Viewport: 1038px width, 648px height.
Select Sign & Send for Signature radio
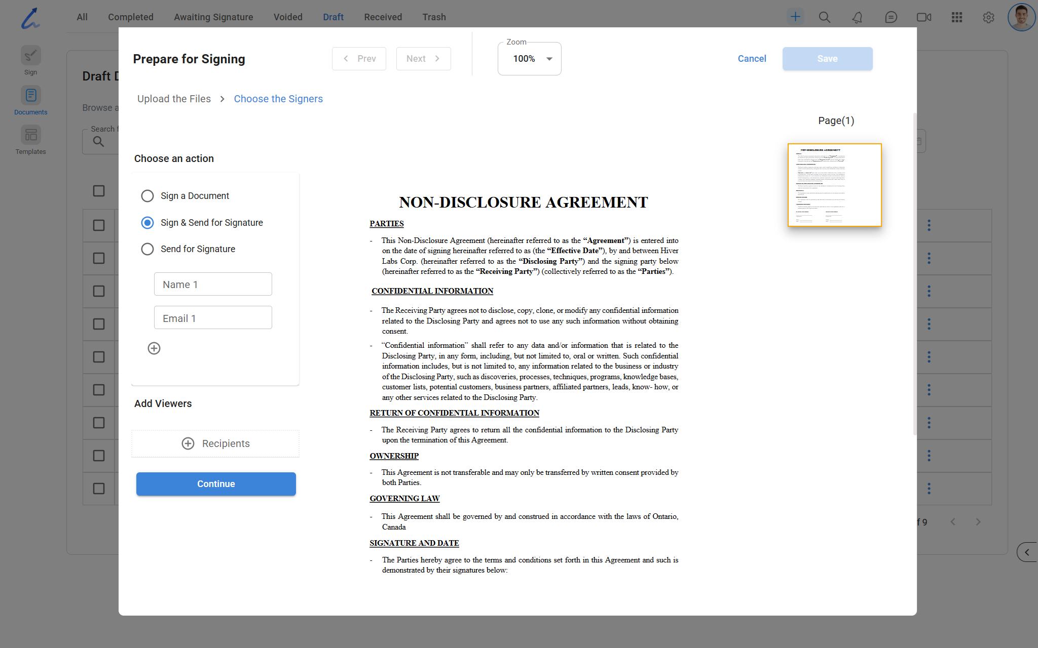(x=147, y=223)
